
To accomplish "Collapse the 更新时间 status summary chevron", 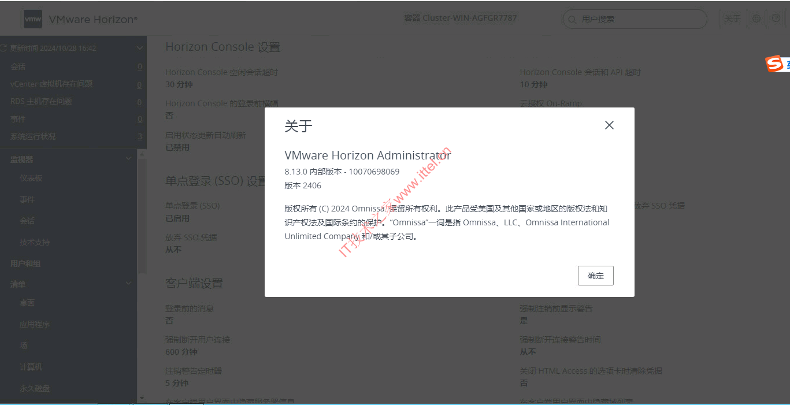I will tap(139, 49).
